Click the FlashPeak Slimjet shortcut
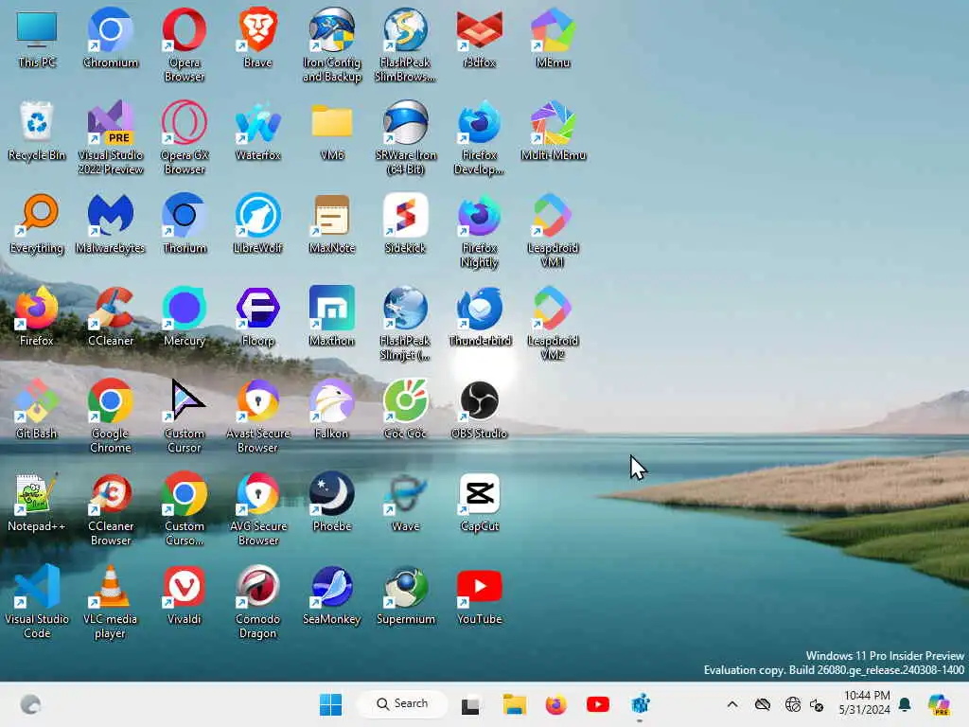This screenshot has width=969, height=727. pos(405,324)
